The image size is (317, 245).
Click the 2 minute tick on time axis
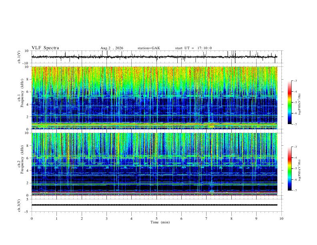pos(82,219)
